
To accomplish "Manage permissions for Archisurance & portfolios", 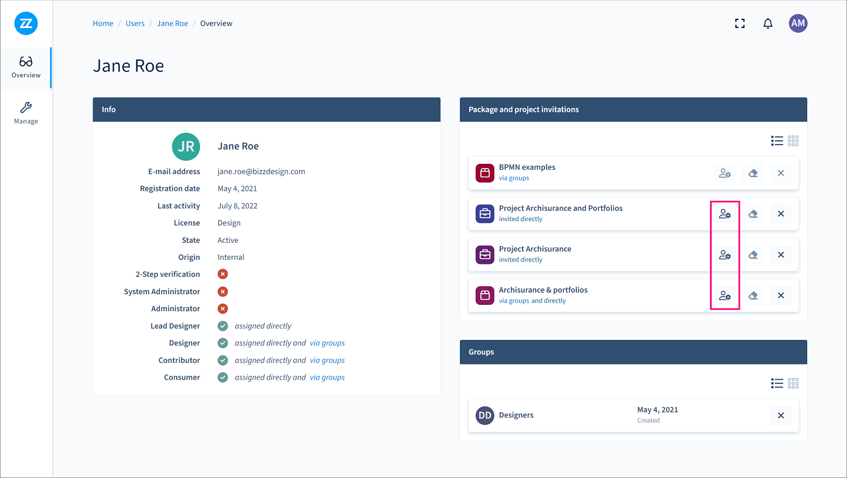I will tap(725, 296).
